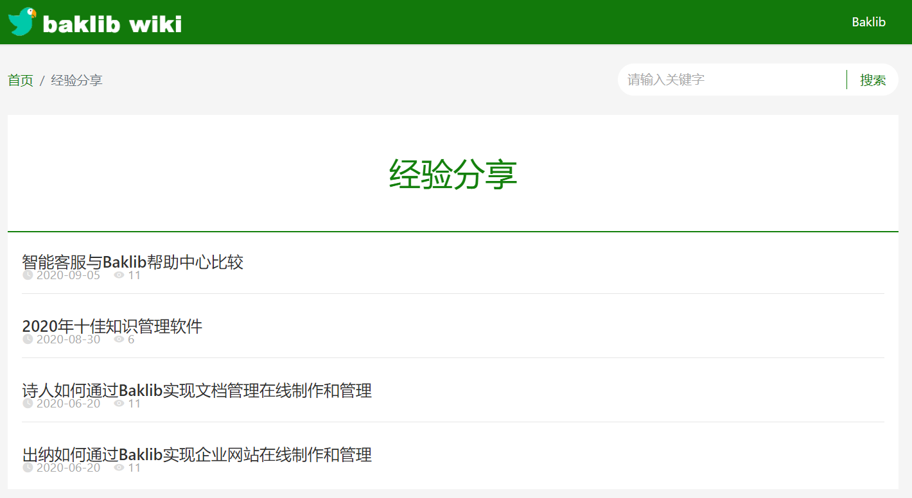Open the Baklib link in top-right header
The width and height of the screenshot is (912, 498).
tap(868, 22)
